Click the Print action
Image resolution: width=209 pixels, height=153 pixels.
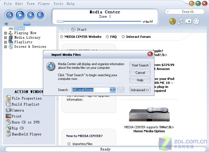[14, 116]
